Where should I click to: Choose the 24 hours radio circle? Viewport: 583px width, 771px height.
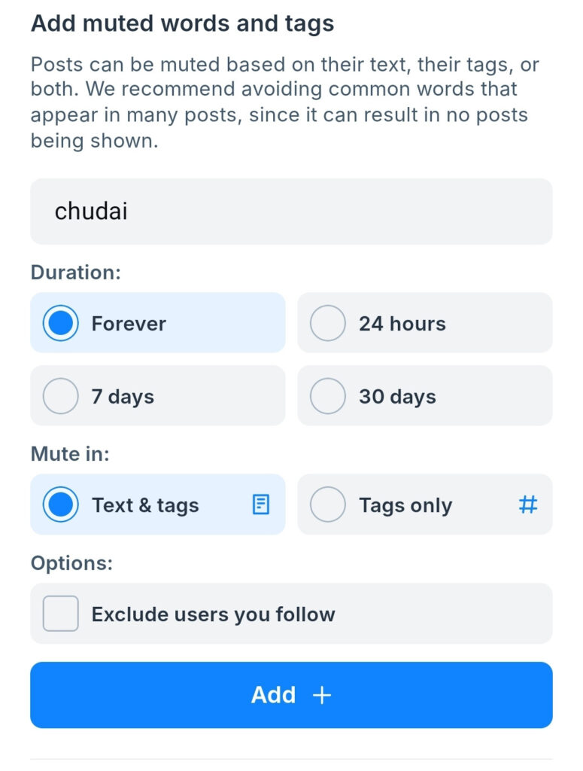click(328, 323)
